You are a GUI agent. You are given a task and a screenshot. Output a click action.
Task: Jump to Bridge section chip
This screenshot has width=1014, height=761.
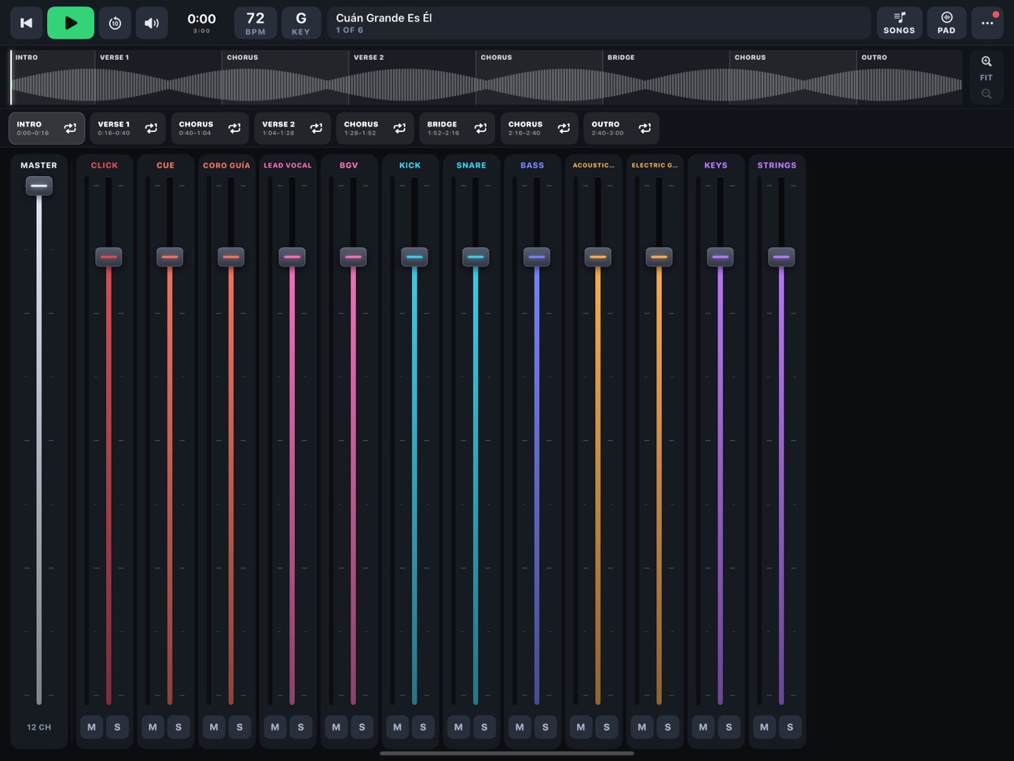point(457,128)
